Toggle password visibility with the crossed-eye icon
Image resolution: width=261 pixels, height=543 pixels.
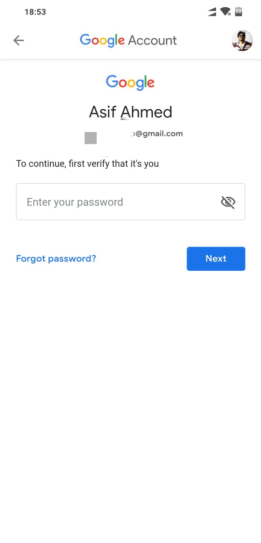pyautogui.click(x=228, y=202)
